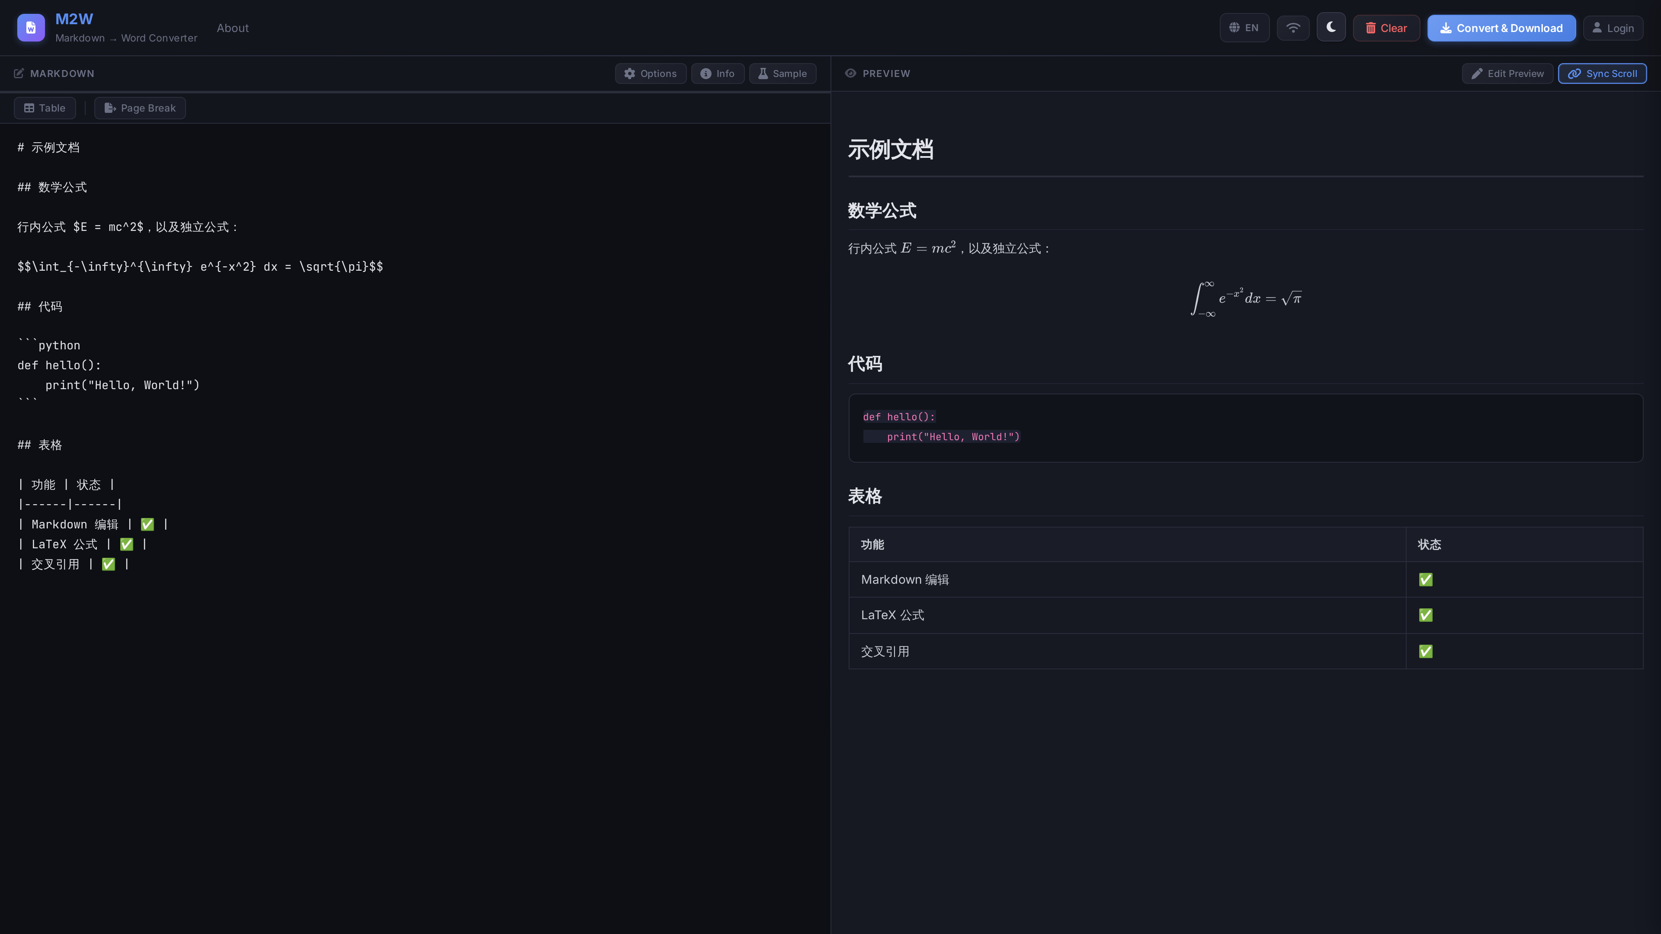Click 'def hello():' line in editor

[x=59, y=365]
